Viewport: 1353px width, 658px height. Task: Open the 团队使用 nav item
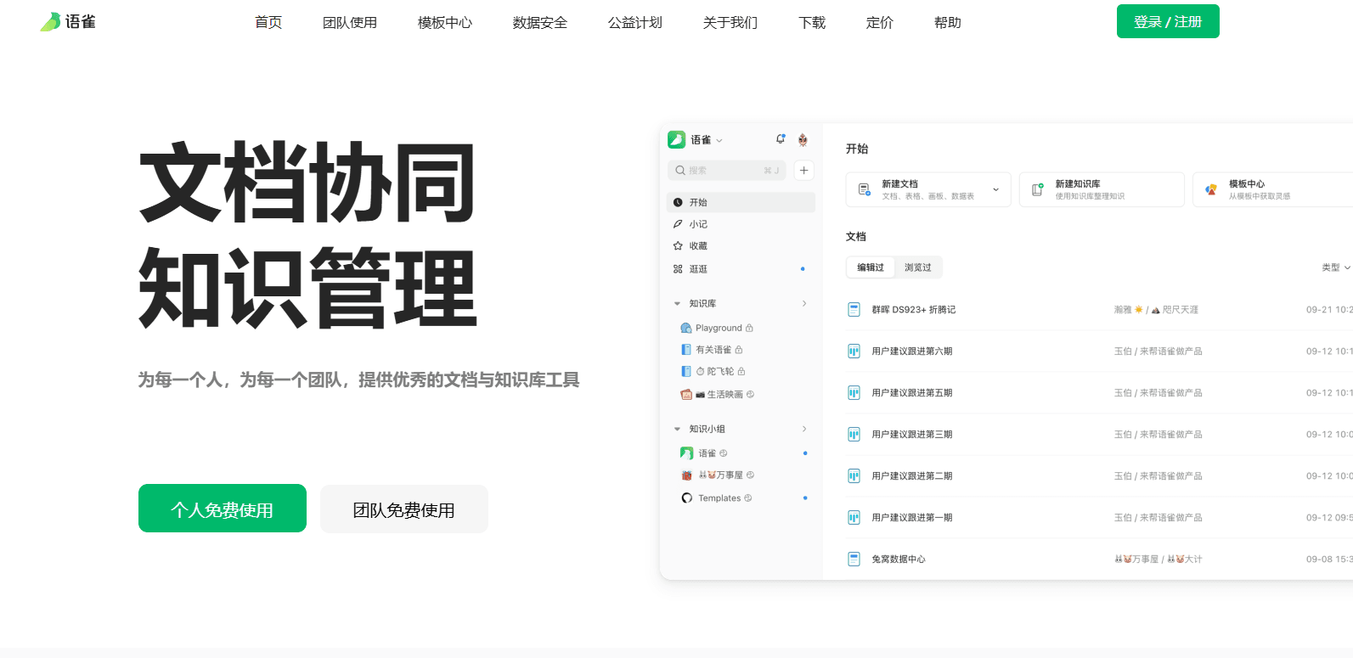pyautogui.click(x=350, y=23)
